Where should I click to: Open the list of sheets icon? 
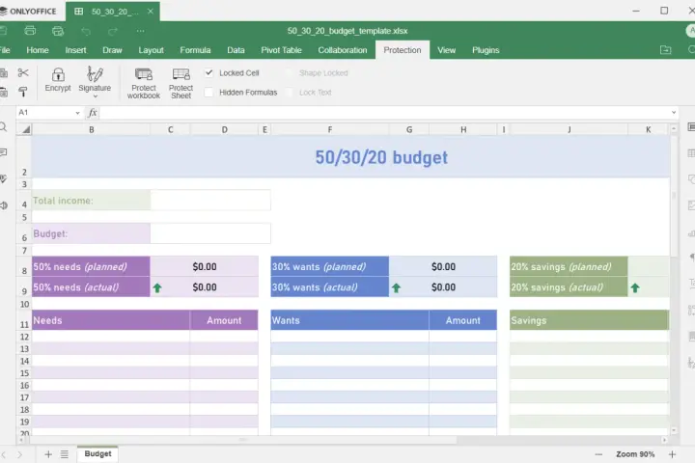click(x=65, y=454)
